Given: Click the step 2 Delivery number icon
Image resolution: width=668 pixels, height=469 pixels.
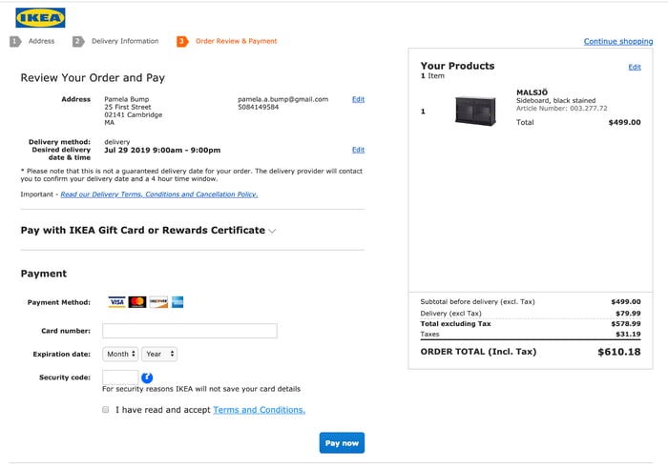Looking at the screenshot, I should click(78, 42).
